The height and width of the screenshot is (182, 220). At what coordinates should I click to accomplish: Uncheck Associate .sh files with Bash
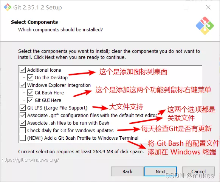coord(23,123)
